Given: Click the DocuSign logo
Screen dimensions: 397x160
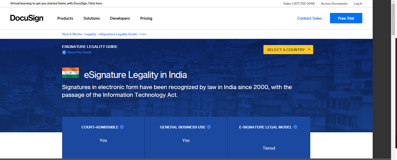Looking at the screenshot, I should (27, 18).
